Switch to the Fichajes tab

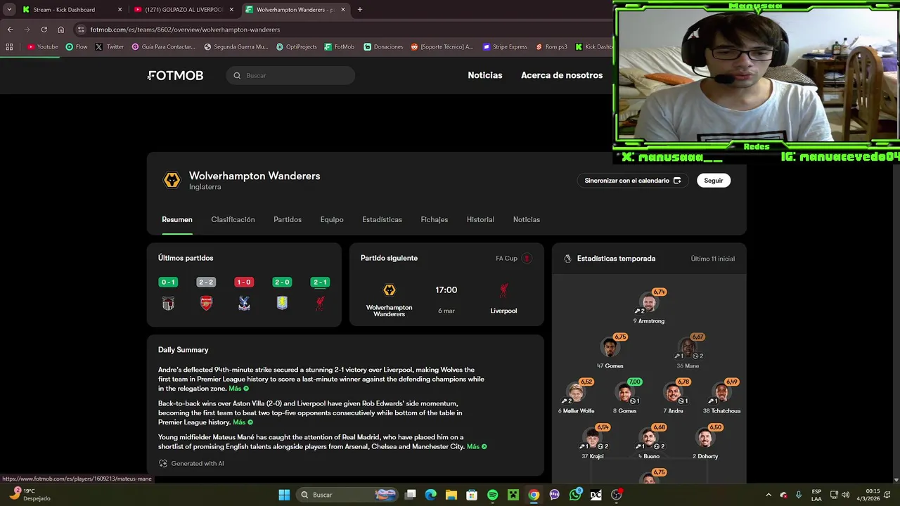coord(434,219)
